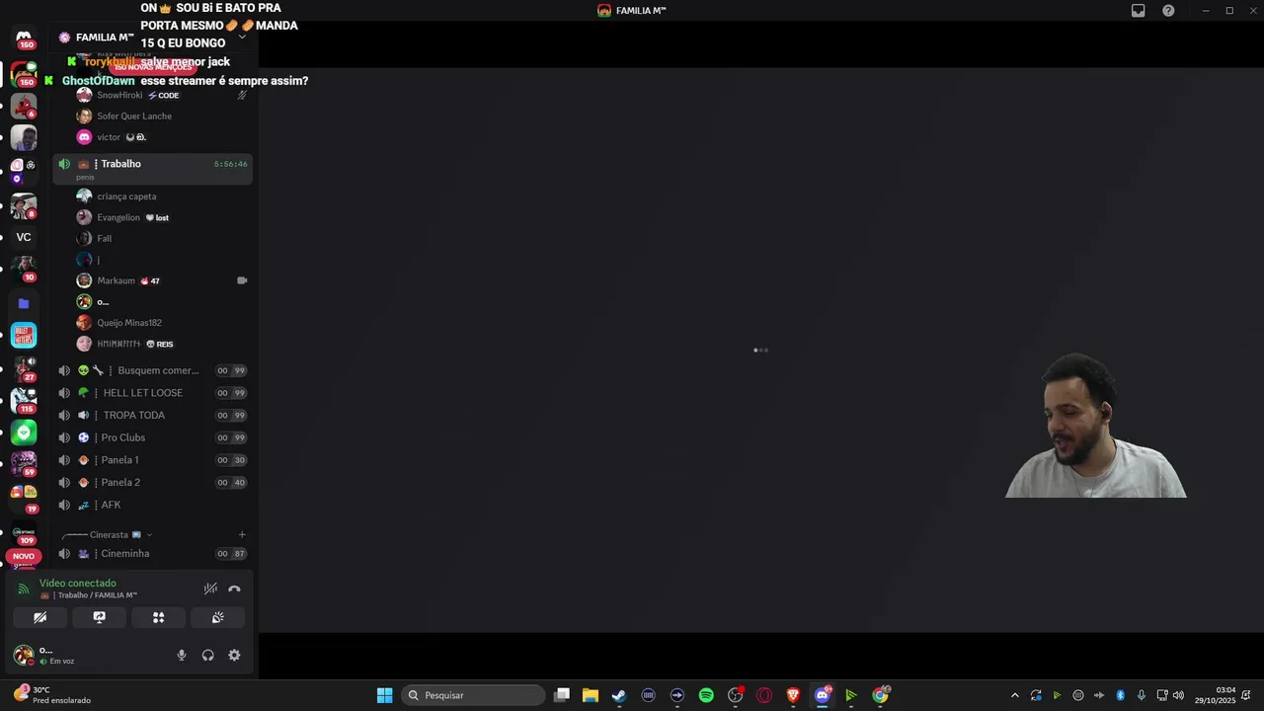Image resolution: width=1264 pixels, height=711 pixels.
Task: Open the VC server in sidebar
Action: (24, 237)
